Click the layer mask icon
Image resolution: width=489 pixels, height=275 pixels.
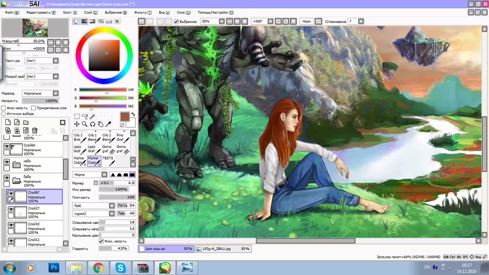click(x=63, y=122)
